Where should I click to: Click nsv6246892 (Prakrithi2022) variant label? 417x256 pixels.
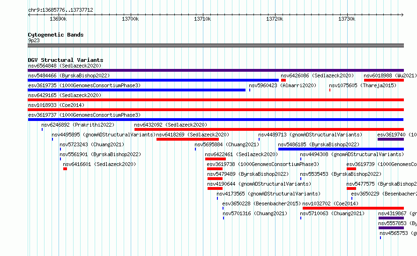pos(78,125)
